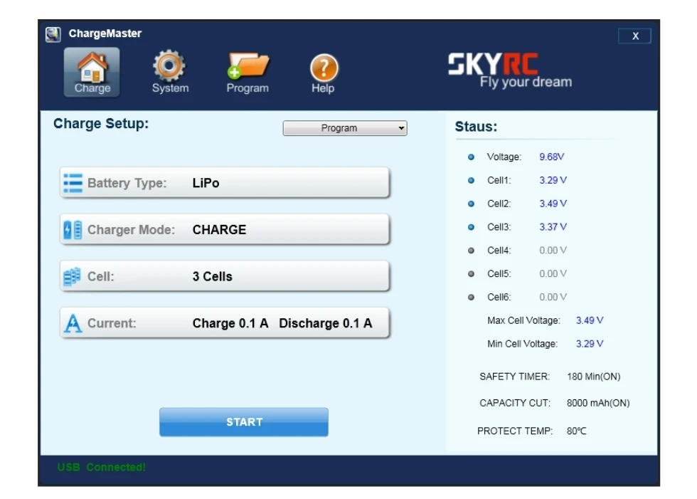Click the Staus heading
This screenshot has width=697, height=499.
[476, 127]
